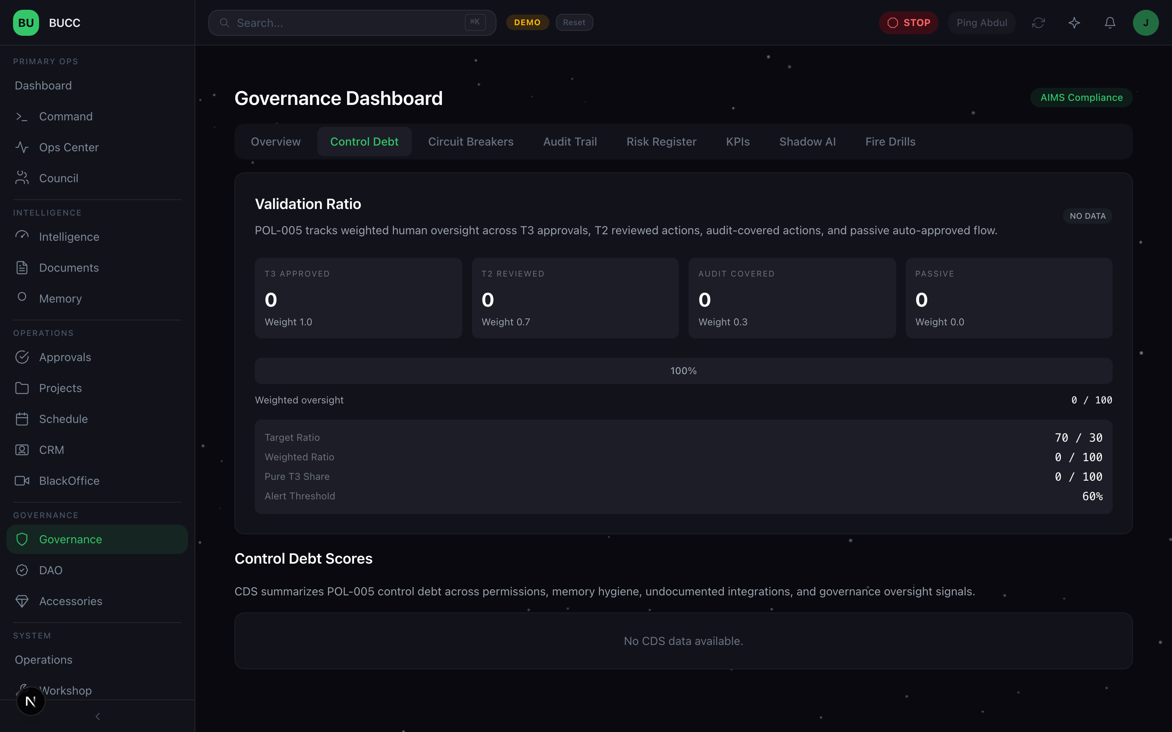Screen dimensions: 1172x732
Task: Click the Governance Dashboard title
Action: (339, 98)
